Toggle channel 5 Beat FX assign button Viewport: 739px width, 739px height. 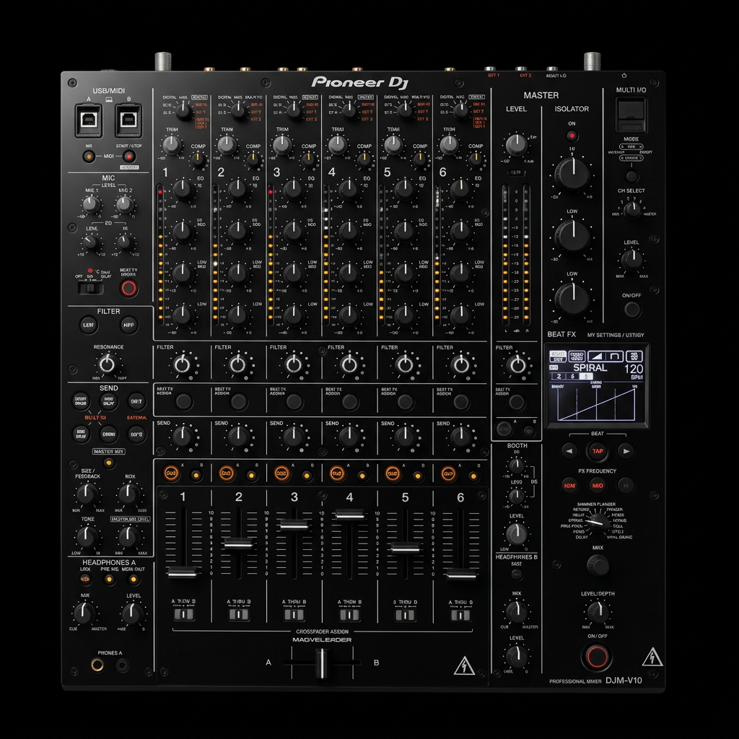pos(405,402)
